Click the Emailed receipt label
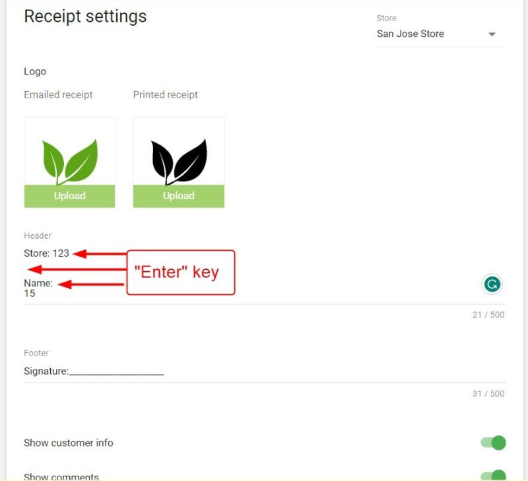The image size is (528, 481). coord(58,95)
